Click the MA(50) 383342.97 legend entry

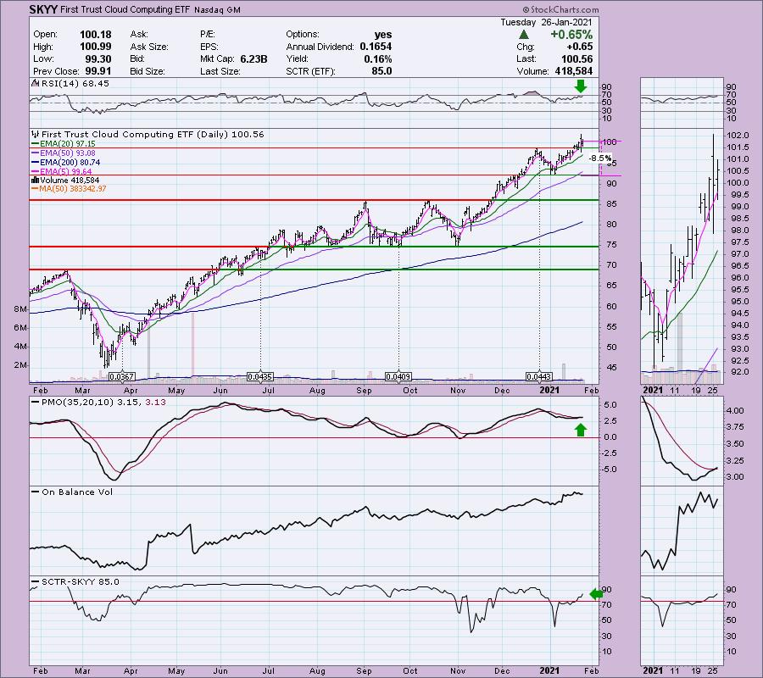coord(73,189)
